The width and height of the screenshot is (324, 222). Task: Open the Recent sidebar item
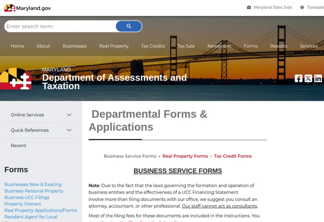(18, 146)
